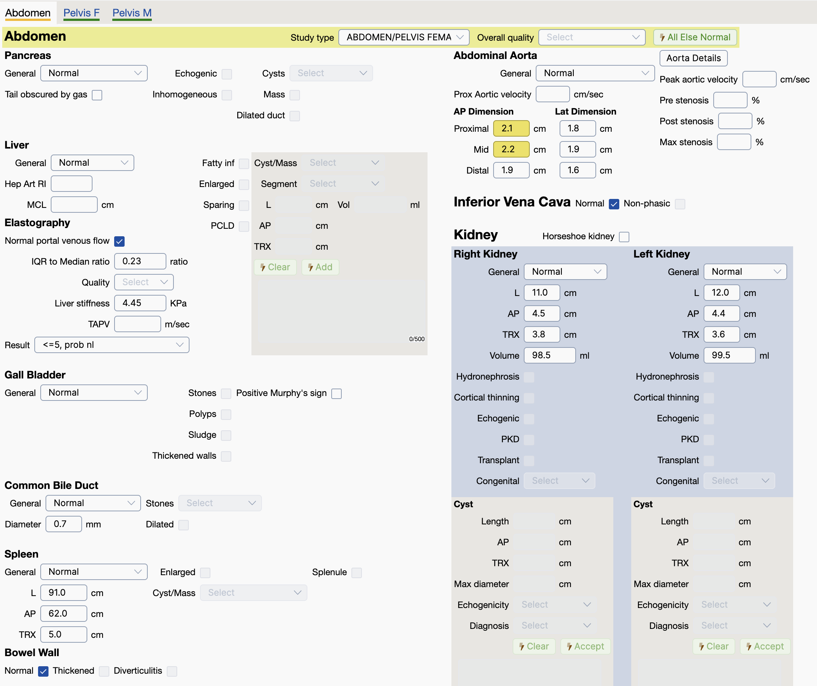Click Clear under Left Kidney cyst
The width and height of the screenshot is (817, 686).
(x=713, y=646)
